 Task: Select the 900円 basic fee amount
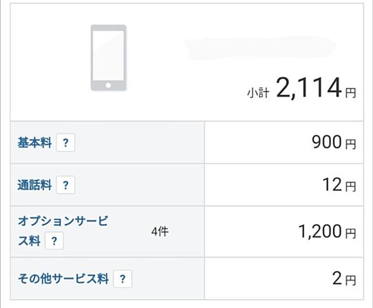pyautogui.click(x=334, y=143)
